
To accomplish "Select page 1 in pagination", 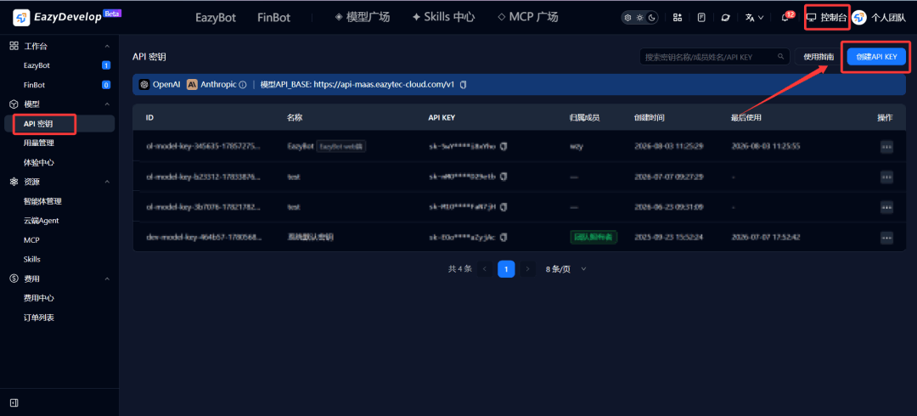I will click(x=506, y=269).
